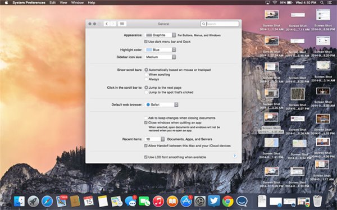Click the Wed 4:10 PM clock

click(306, 3)
